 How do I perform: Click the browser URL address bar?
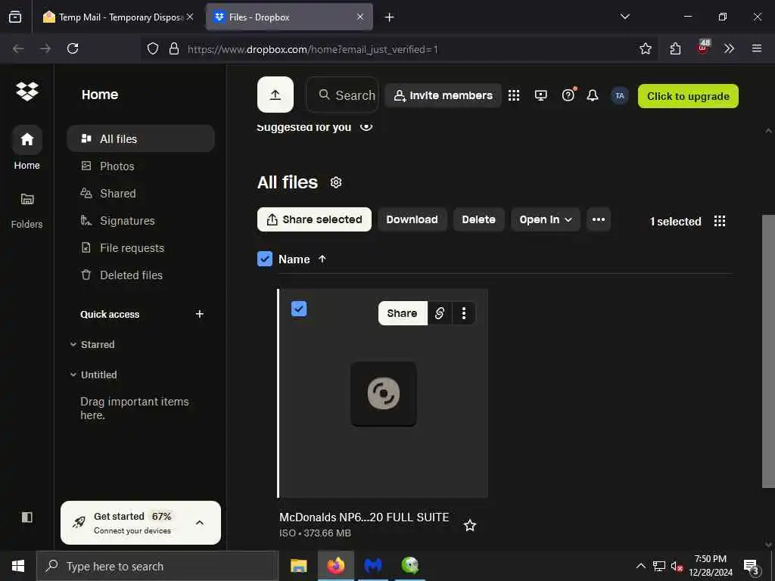tap(400, 49)
